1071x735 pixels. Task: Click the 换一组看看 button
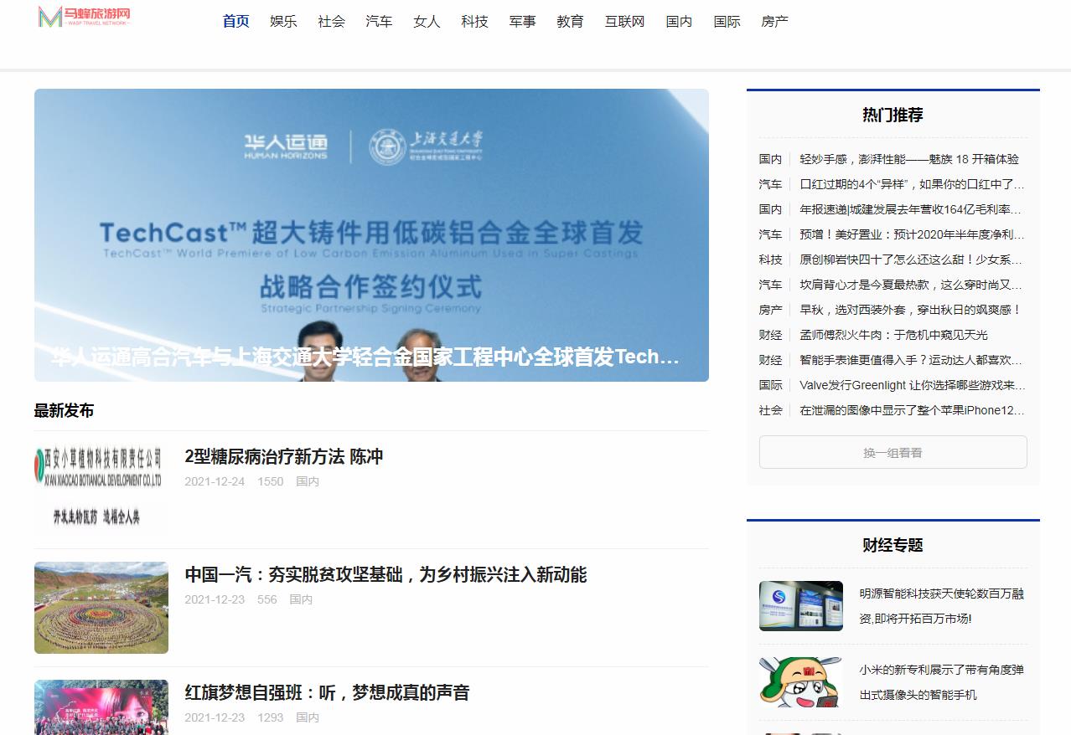(x=892, y=452)
